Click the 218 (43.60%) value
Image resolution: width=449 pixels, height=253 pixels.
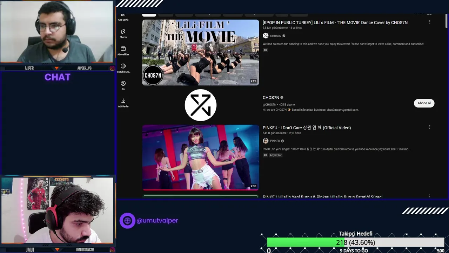[355, 242]
